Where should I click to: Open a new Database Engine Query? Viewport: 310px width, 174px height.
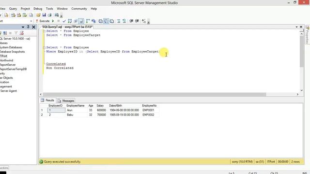[6, 15]
